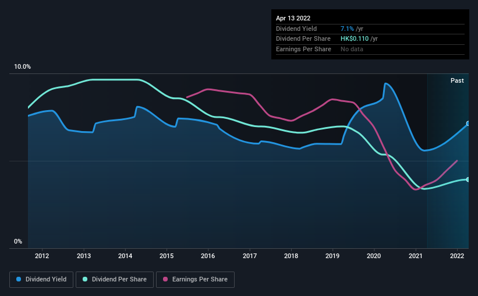The width and height of the screenshot is (478, 296).
Task: Select the Dividend Yield end-point marker
Action: pyautogui.click(x=468, y=124)
